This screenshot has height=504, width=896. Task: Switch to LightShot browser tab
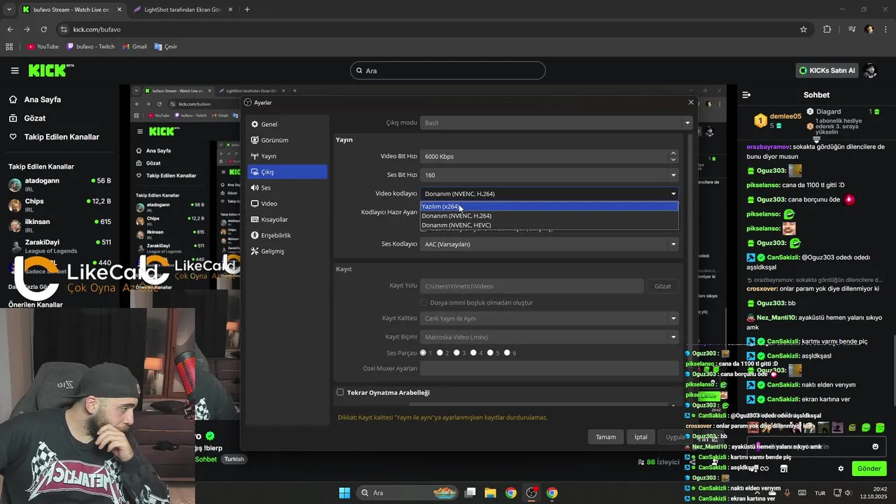tap(182, 10)
